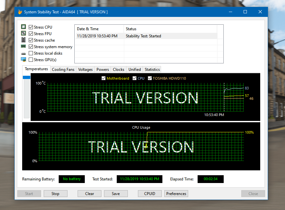Click the 83 temperature reading on graph
Viewport: 285px width, 210px height.
point(247,88)
